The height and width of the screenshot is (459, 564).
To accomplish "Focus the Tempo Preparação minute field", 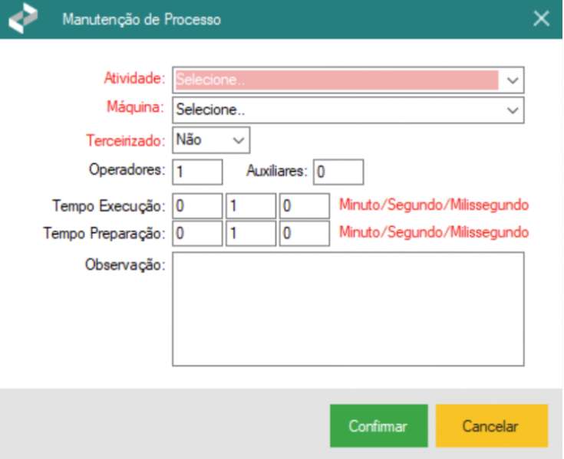I will tap(198, 233).
